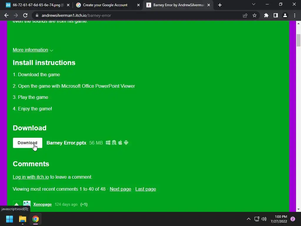
Task: Click the lock icon in address bar
Action: pos(37,15)
